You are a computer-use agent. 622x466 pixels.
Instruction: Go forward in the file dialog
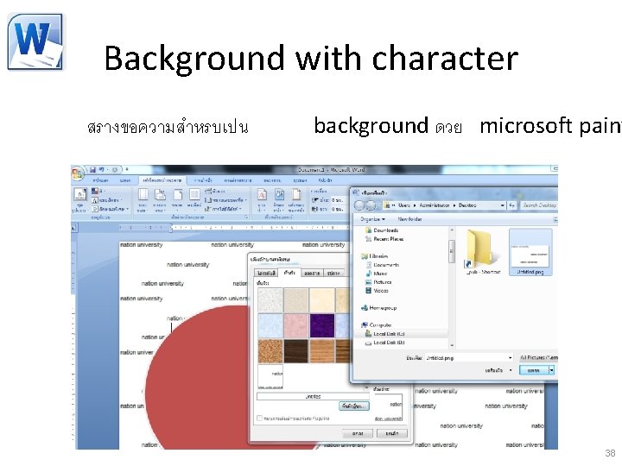[371, 205]
